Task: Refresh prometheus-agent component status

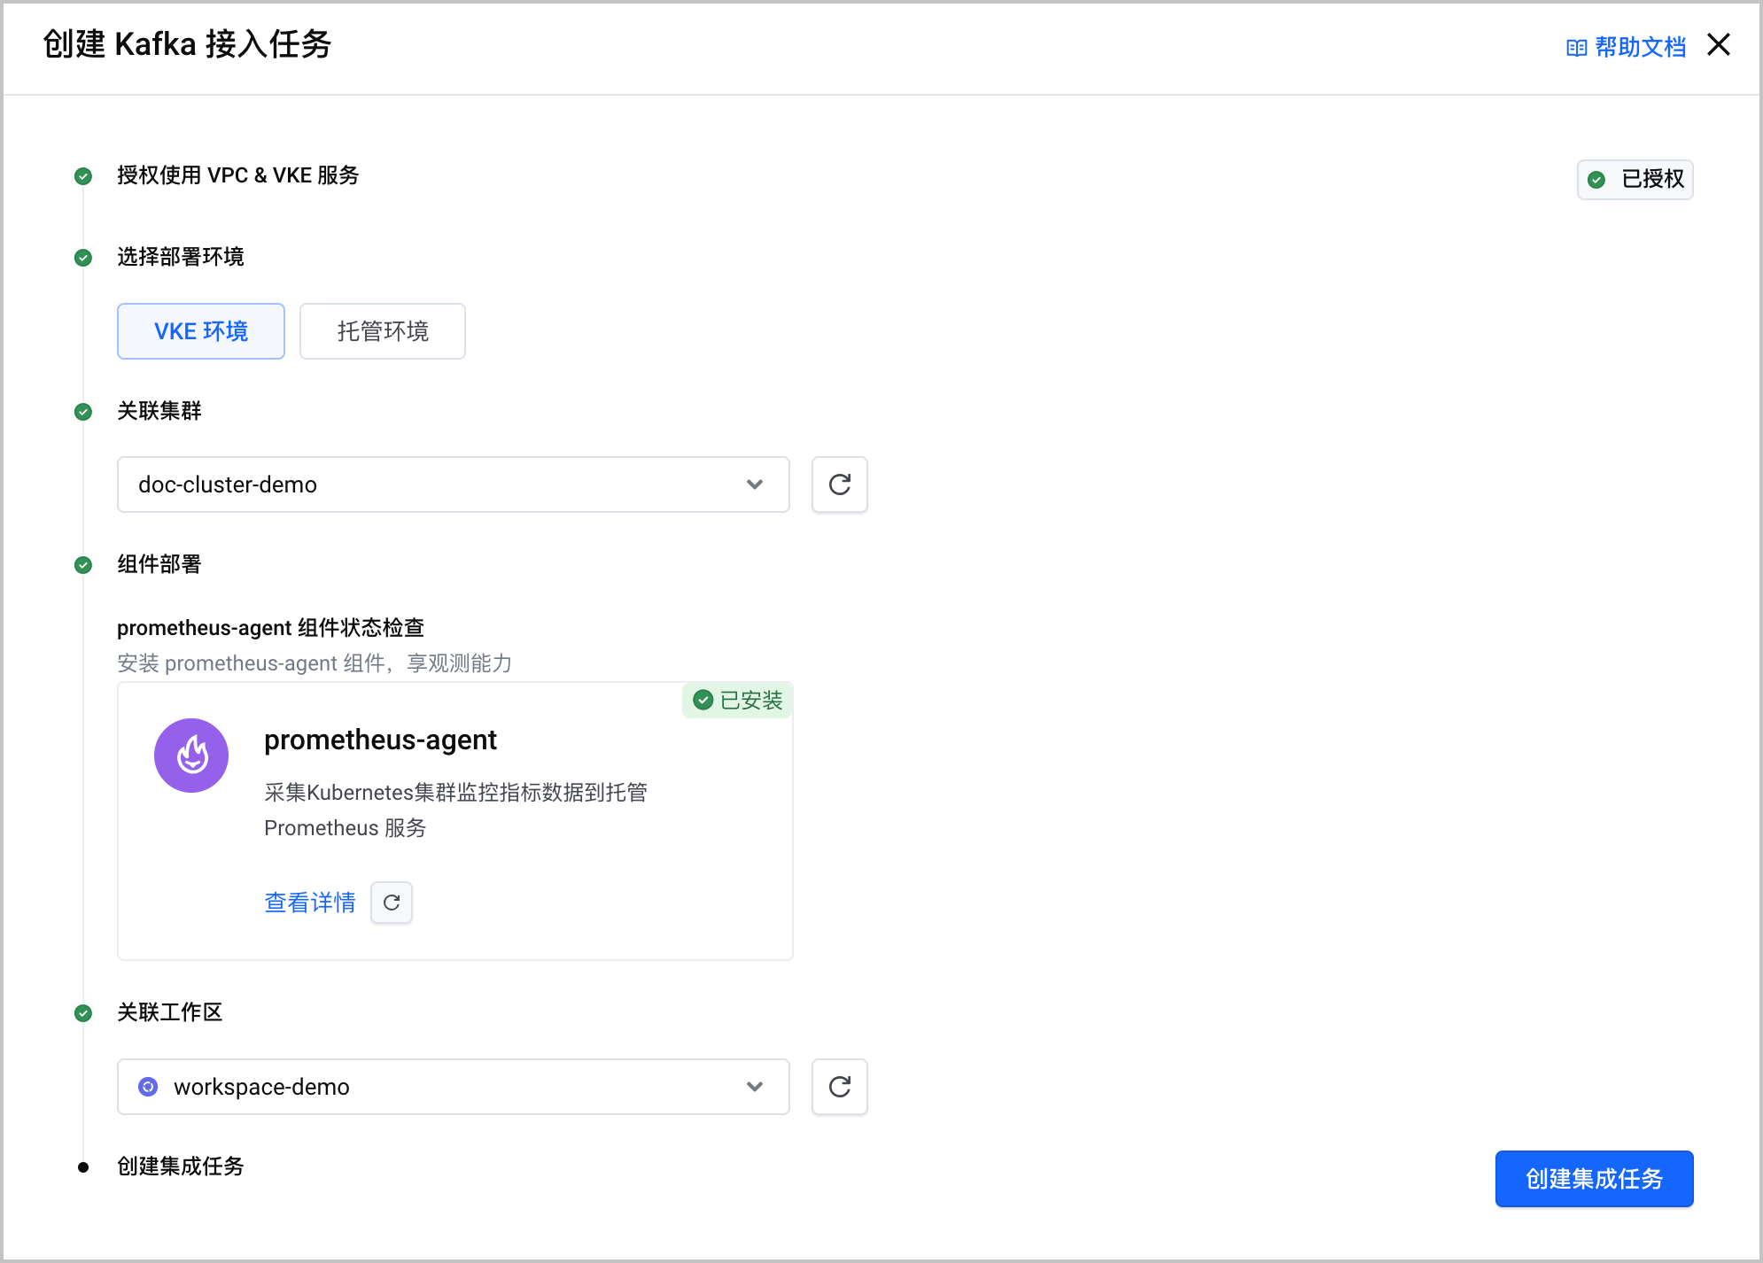Action: [392, 903]
